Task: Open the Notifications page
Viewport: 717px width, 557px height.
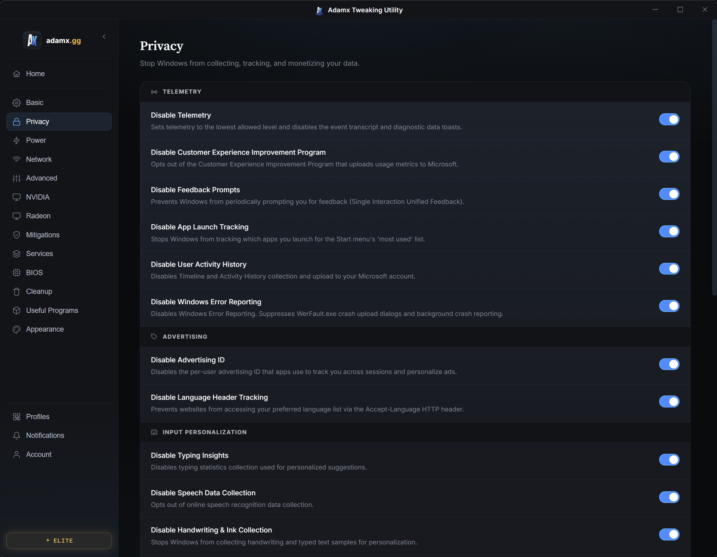Action: (59, 435)
